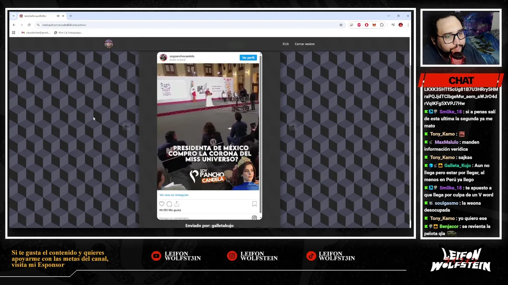The height and width of the screenshot is (285, 508).
Task: Click Galleta_Kujo username in chat
Action: coord(457,165)
